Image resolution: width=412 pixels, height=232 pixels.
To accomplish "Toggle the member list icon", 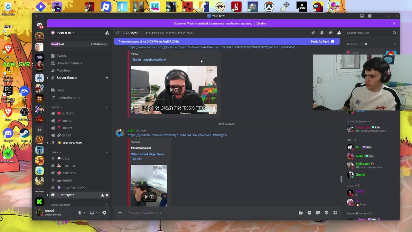I will pos(339,33).
